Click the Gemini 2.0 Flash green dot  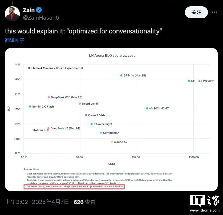(30, 106)
